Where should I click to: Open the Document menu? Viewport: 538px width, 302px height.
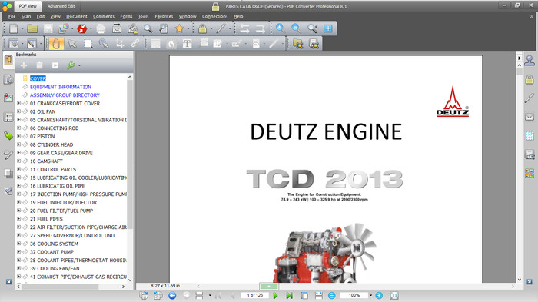pyautogui.click(x=77, y=16)
